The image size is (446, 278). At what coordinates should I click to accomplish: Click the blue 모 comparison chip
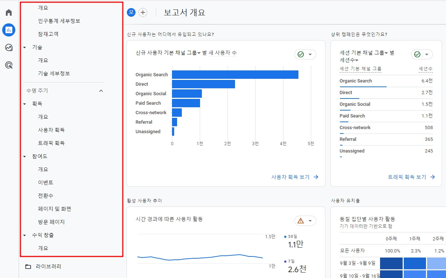(x=131, y=12)
